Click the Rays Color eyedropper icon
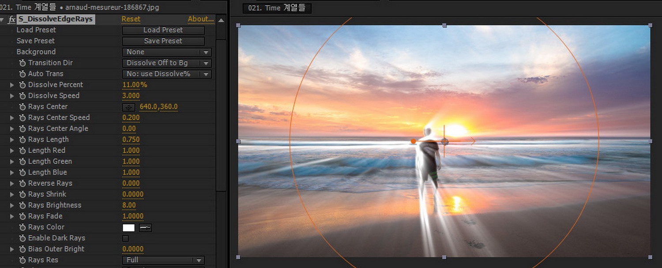The image size is (662, 268). 145,228
